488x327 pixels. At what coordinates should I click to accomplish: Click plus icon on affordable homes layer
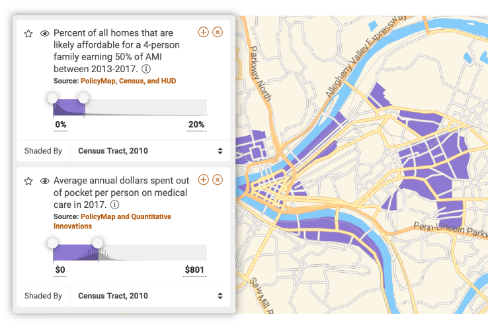click(x=203, y=32)
